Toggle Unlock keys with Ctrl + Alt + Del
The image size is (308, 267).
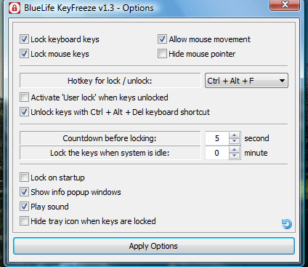(x=24, y=112)
